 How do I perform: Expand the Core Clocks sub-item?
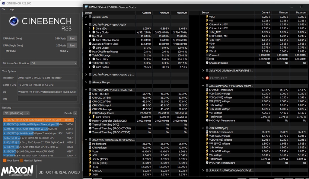click(90, 32)
